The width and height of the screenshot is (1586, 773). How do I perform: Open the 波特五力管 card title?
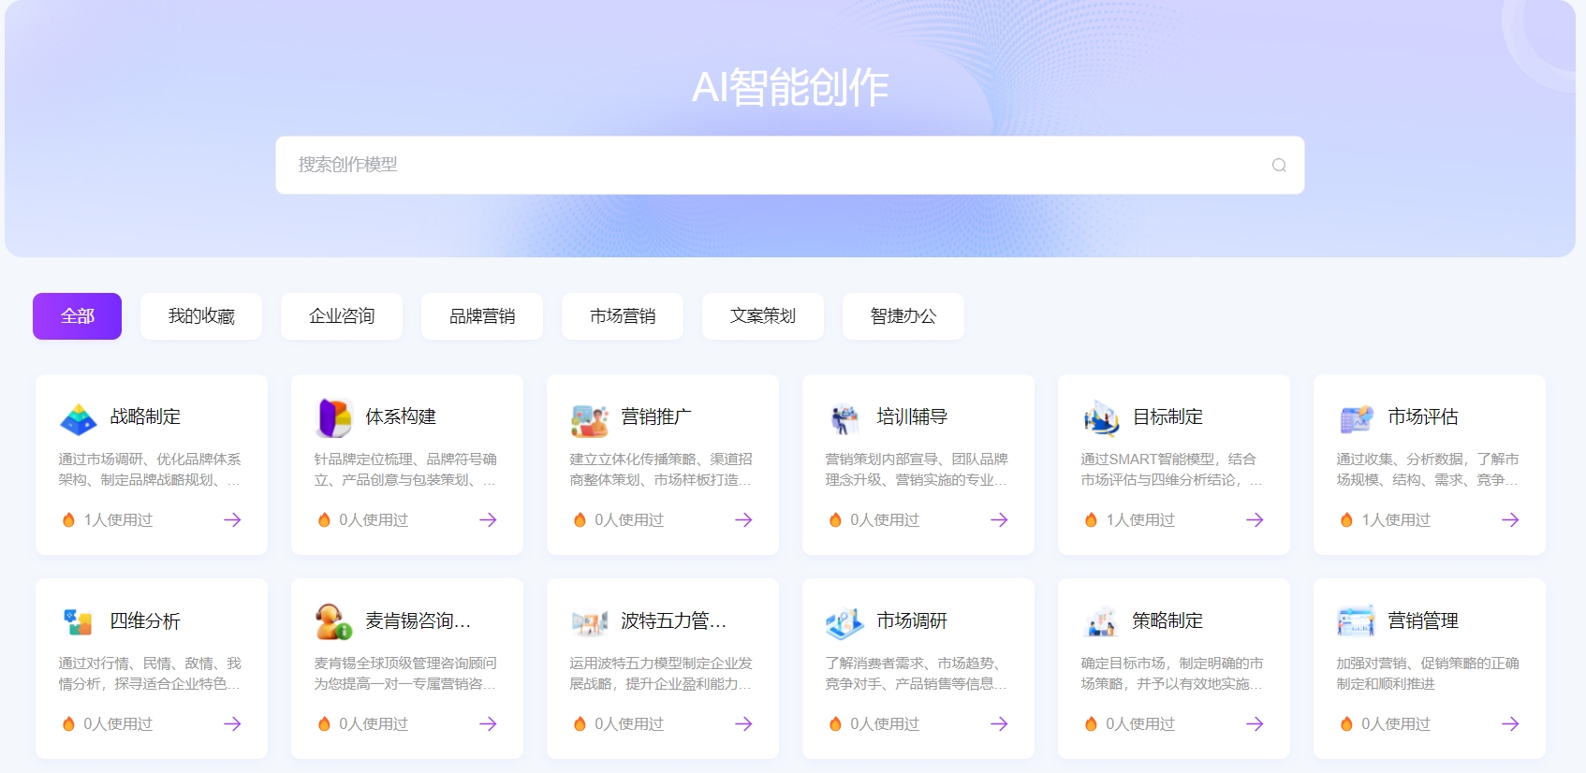click(673, 620)
